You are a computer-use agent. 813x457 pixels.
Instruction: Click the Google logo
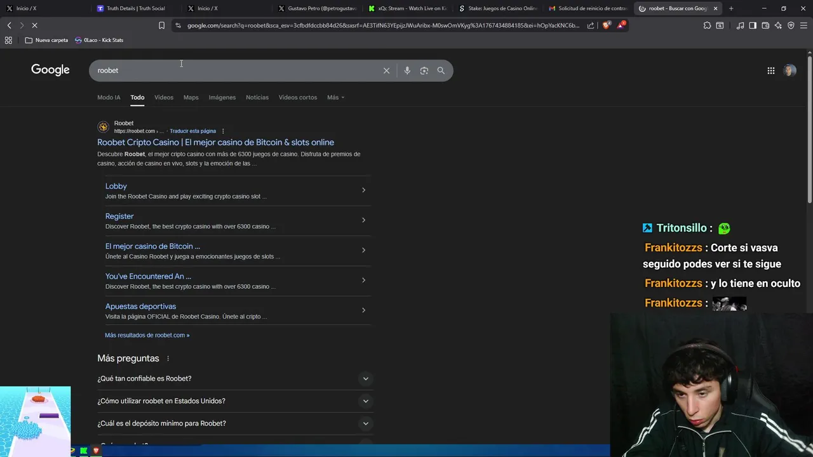point(50,70)
